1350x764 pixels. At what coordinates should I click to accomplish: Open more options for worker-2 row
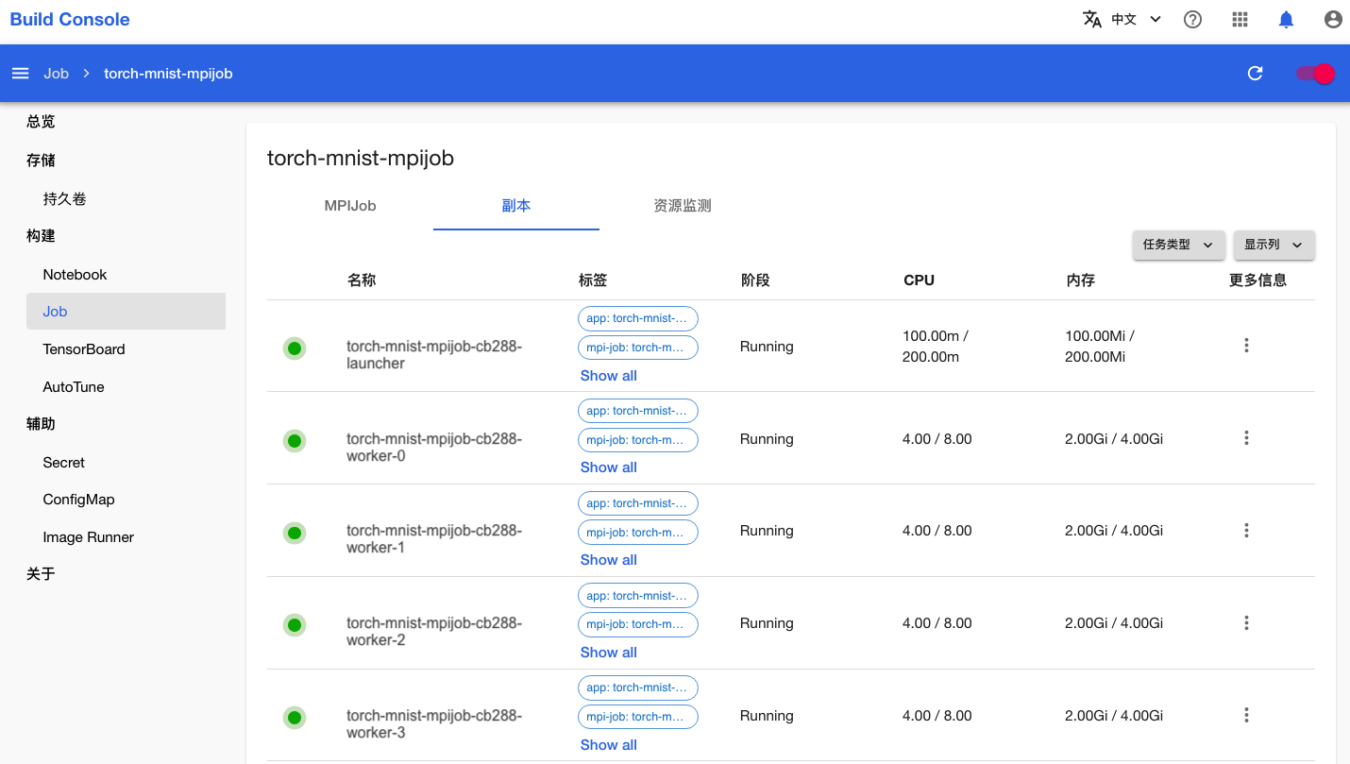(1246, 623)
